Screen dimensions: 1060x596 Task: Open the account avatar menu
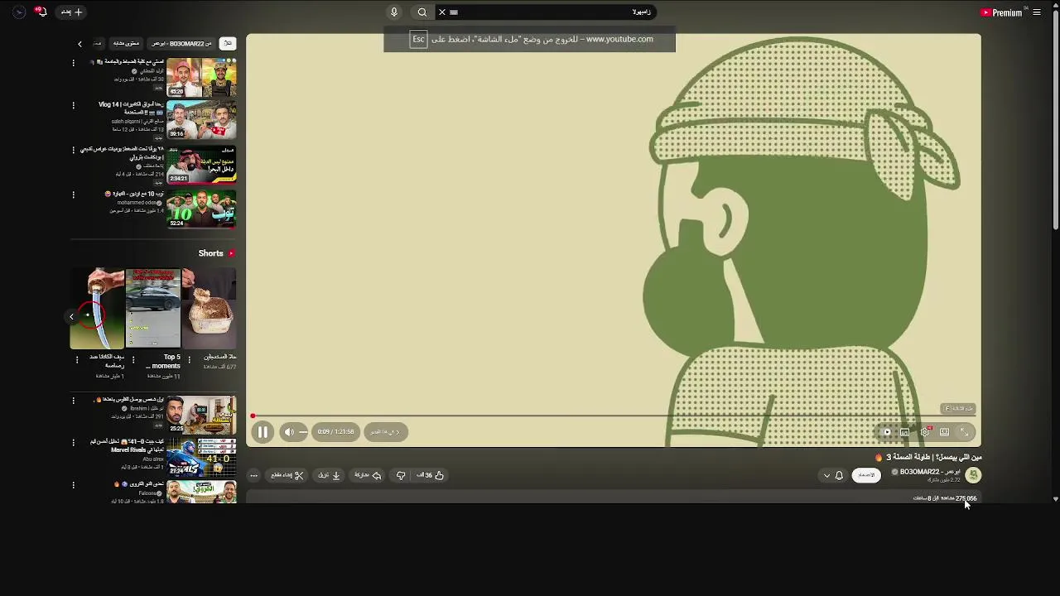[19, 12]
